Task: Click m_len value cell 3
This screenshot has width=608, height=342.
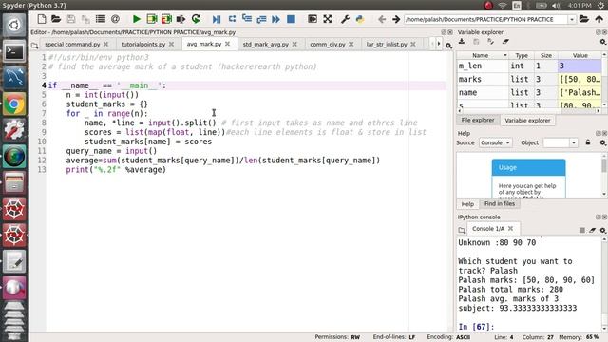Action: (x=579, y=66)
